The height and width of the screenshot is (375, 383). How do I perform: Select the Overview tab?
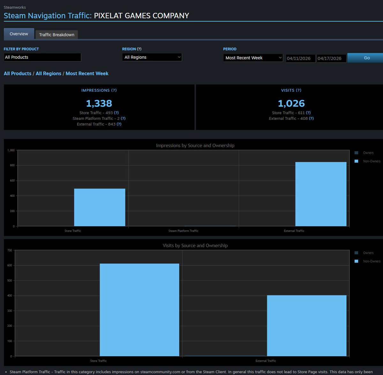pyautogui.click(x=19, y=34)
